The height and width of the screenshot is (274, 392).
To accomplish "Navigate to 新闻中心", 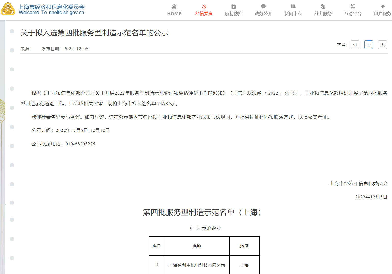I will pyautogui.click(x=293, y=14).
